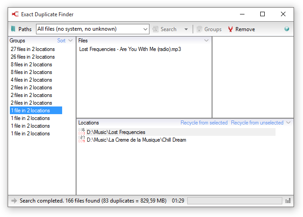
Task: Click the Exact Duplicate Finder app icon
Action: pyautogui.click(x=15, y=14)
